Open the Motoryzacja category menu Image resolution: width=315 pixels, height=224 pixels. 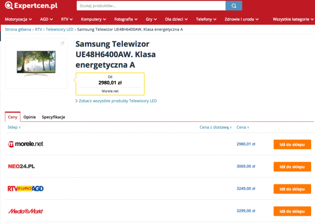coord(18,19)
